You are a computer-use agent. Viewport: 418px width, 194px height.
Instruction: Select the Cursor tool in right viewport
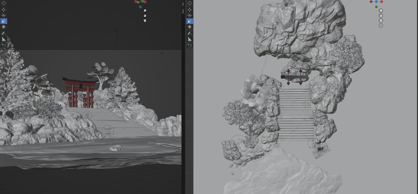pyautogui.click(x=189, y=3)
